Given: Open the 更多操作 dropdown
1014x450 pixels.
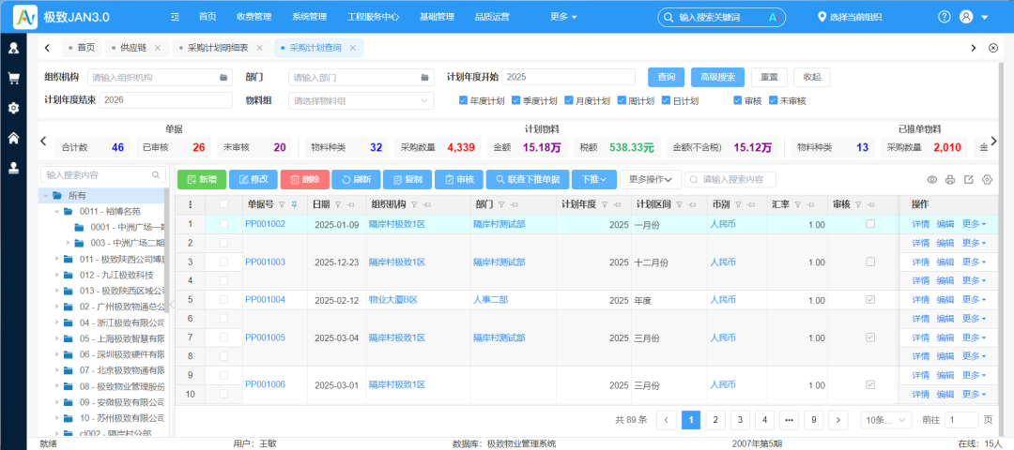Looking at the screenshot, I should tap(650, 179).
